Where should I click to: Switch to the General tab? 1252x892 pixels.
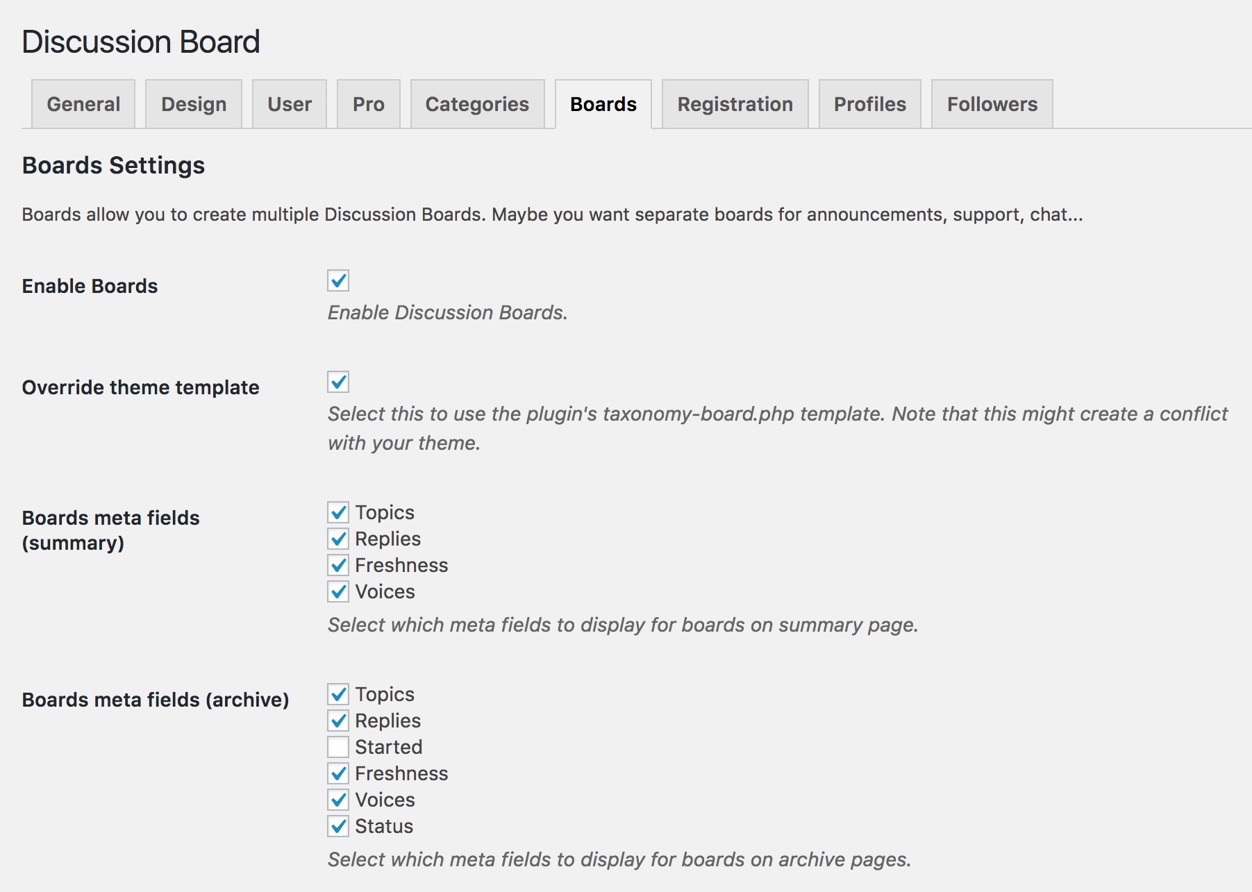pyautogui.click(x=82, y=103)
